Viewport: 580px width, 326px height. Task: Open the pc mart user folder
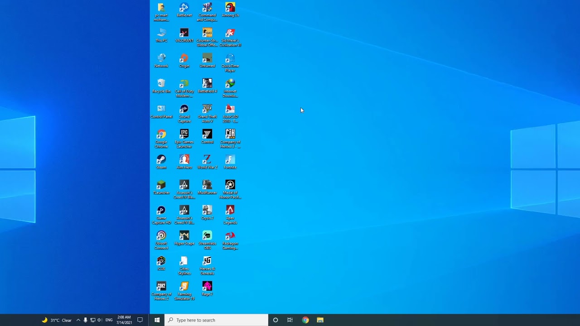pyautogui.click(x=161, y=12)
